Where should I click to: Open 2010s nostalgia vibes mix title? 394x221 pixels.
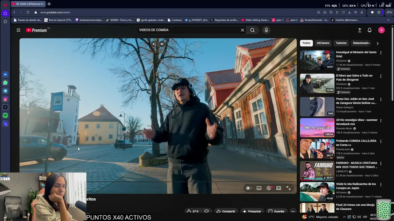pos(357,122)
